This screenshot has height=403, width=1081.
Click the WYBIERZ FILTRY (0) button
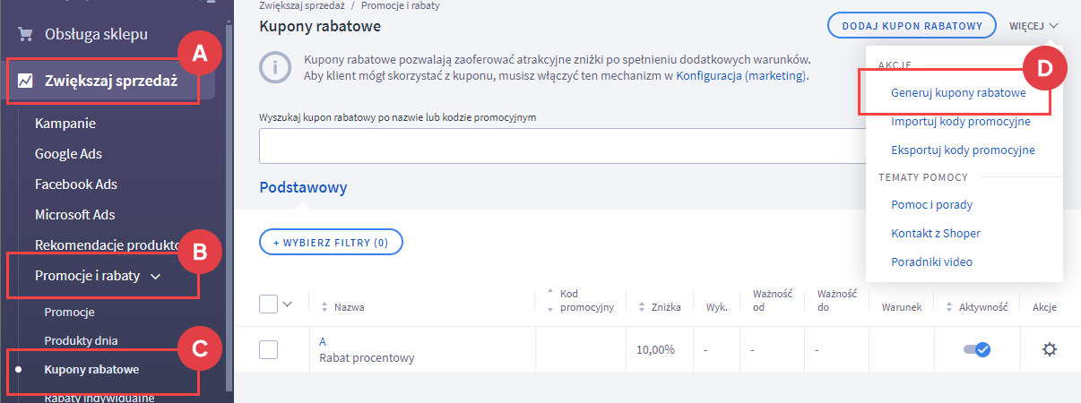click(331, 242)
